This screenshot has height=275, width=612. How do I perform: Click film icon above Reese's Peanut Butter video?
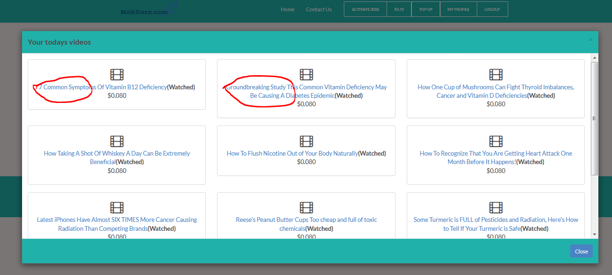(306, 207)
